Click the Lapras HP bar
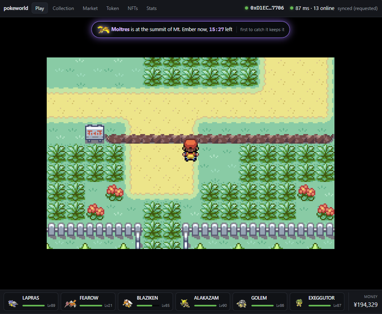 pyautogui.click(x=33, y=306)
